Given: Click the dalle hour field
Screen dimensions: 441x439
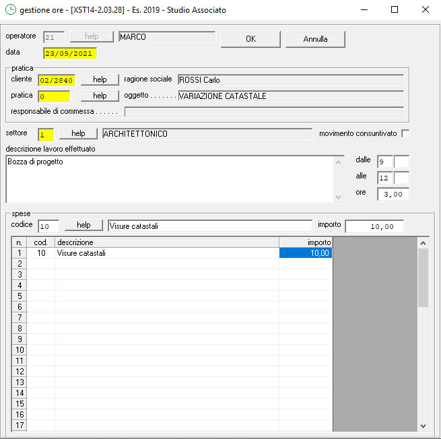Looking at the screenshot, I should click(x=385, y=162).
